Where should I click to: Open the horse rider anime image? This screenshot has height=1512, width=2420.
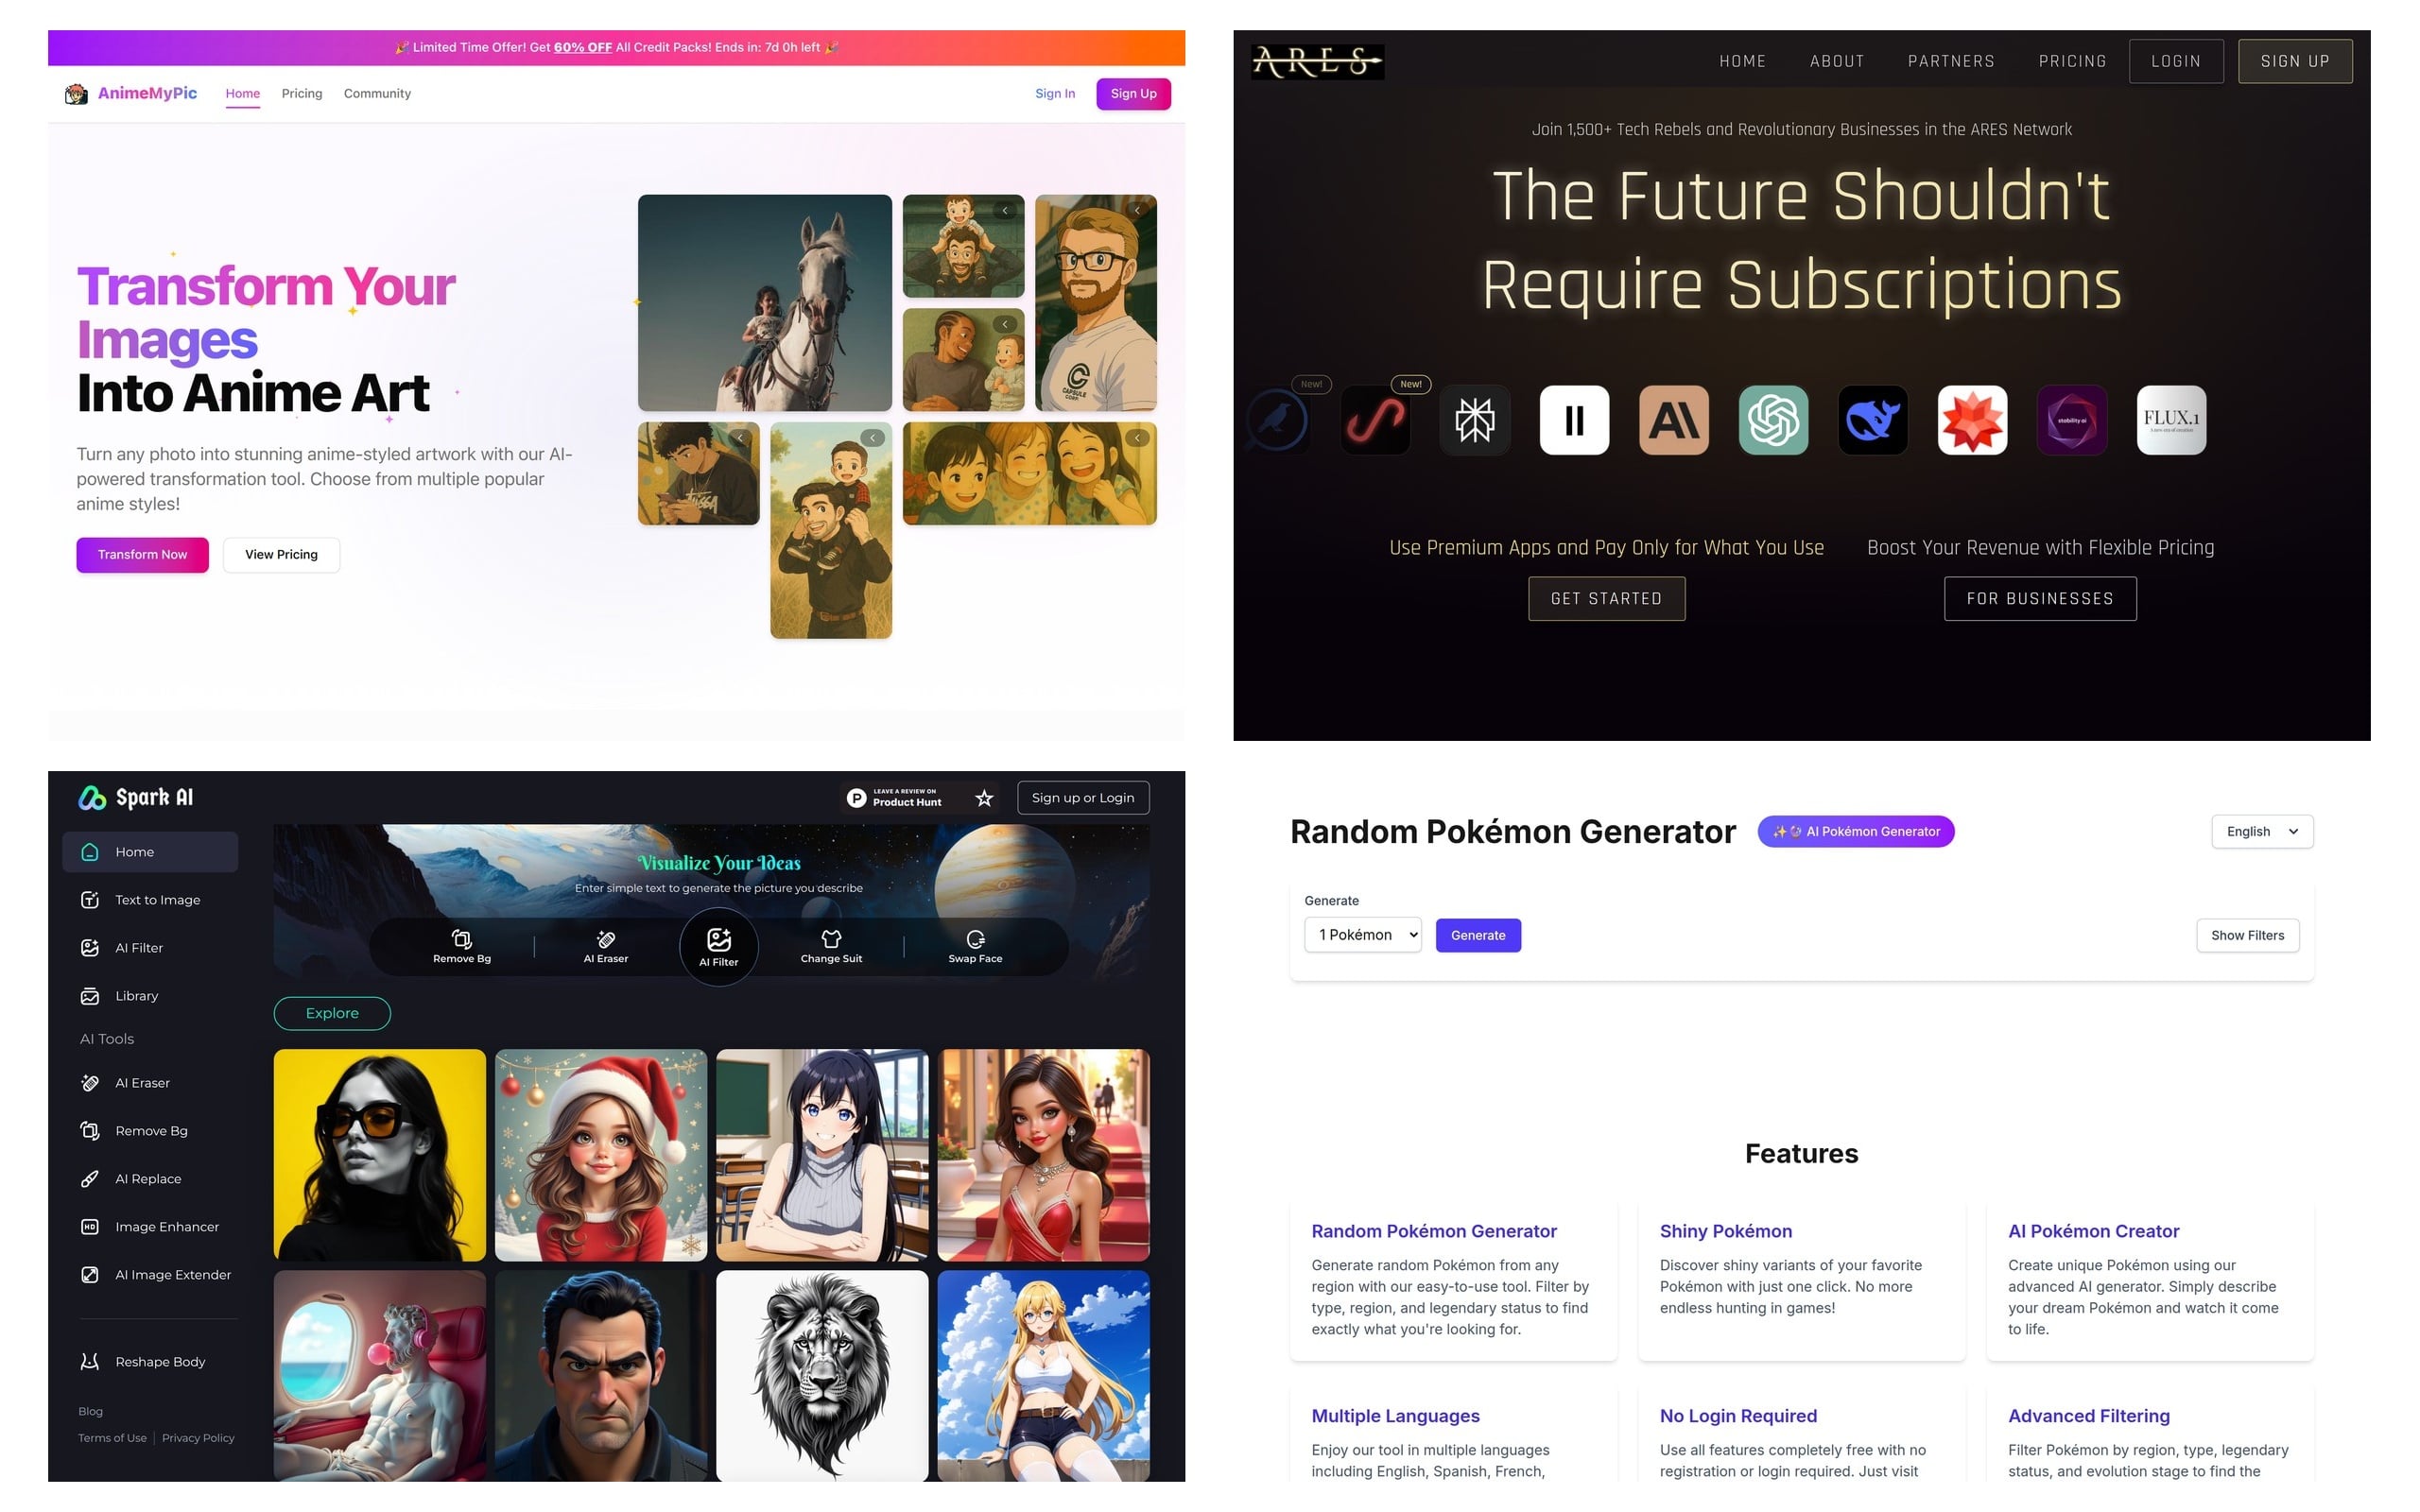[x=765, y=303]
